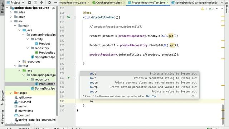Click the Collapse All icon in Project panel
This screenshot has height=129, width=229.
click(42, 3)
